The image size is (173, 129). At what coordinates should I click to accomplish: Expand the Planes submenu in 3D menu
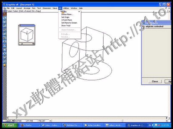tap(70, 12)
